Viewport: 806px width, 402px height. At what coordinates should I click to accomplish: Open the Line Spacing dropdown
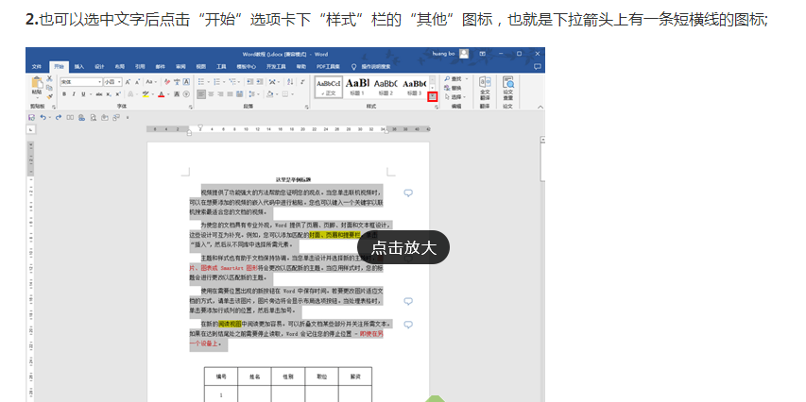tap(258, 94)
